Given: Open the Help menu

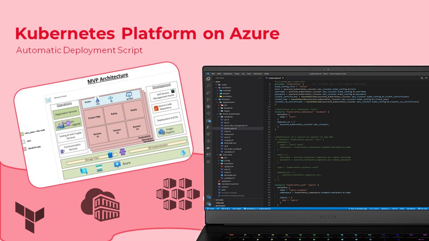Looking at the screenshot, I should 266,74.
